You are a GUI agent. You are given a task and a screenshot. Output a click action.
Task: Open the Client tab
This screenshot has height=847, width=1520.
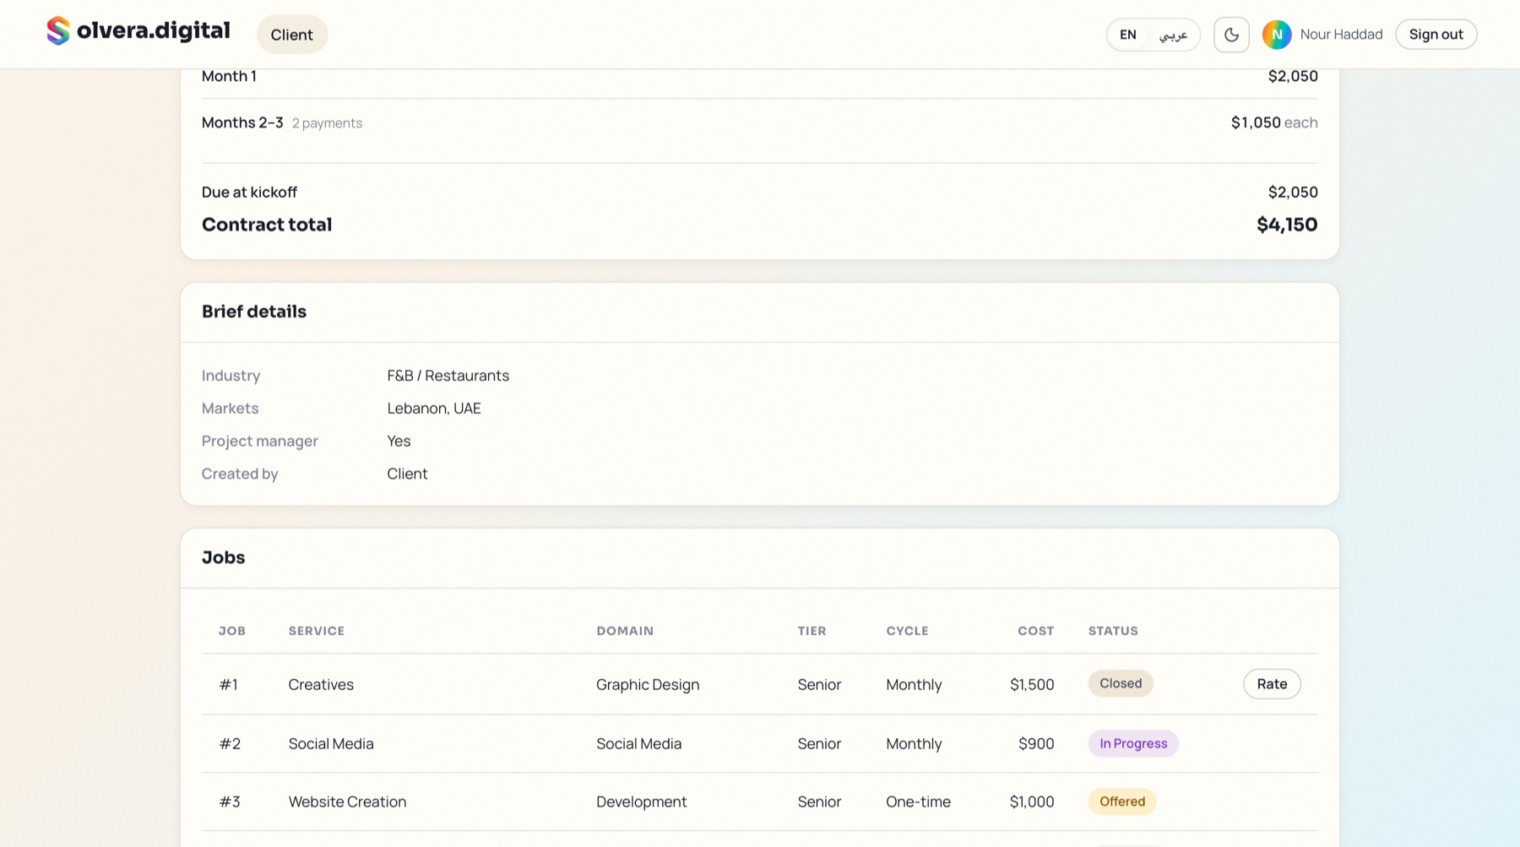tap(292, 35)
